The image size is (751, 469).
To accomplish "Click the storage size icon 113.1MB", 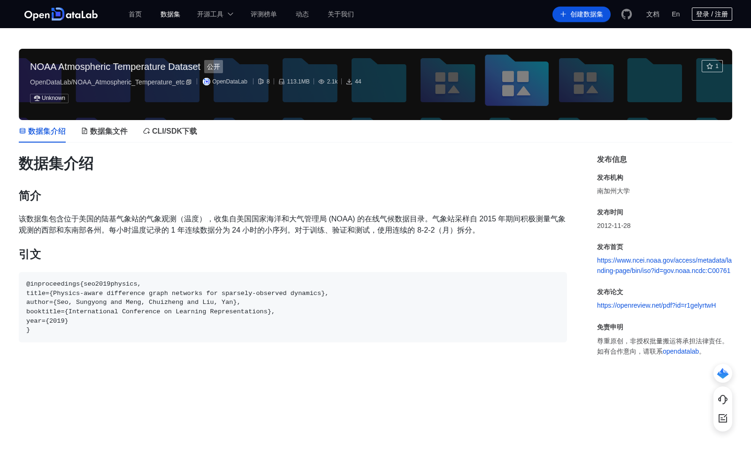I will (x=282, y=82).
